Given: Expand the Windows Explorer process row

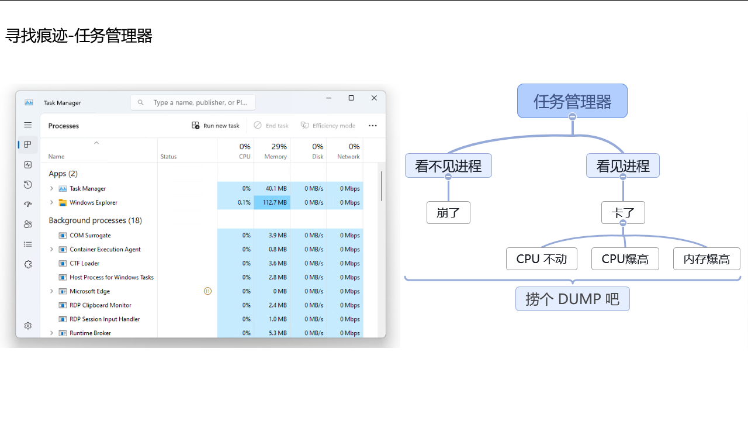Looking at the screenshot, I should (51, 202).
